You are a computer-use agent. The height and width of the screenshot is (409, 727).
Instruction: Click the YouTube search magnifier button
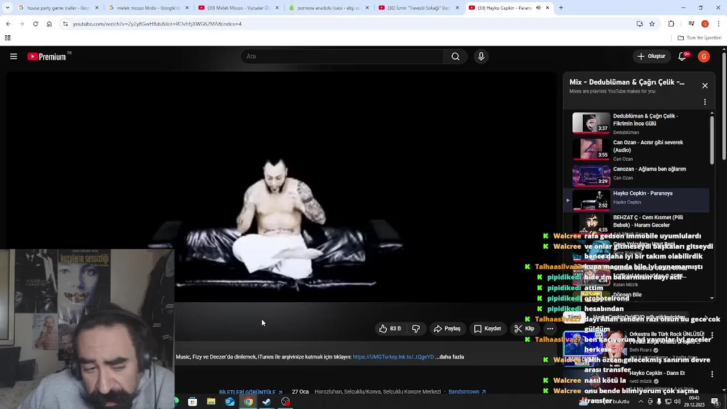(x=456, y=56)
